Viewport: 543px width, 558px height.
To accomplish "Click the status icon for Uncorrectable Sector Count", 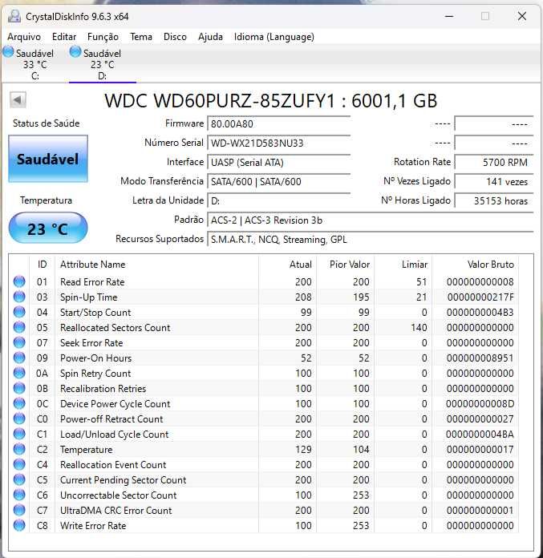I will 19,495.
